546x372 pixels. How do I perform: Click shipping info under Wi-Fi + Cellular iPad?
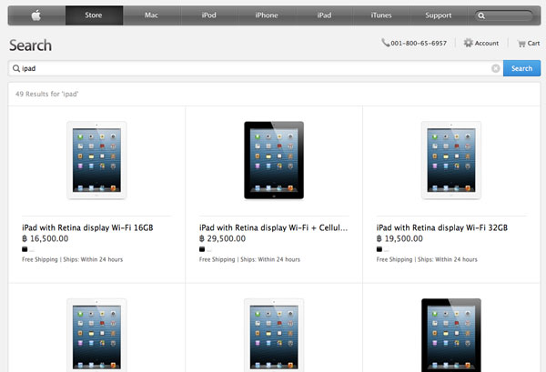point(249,259)
